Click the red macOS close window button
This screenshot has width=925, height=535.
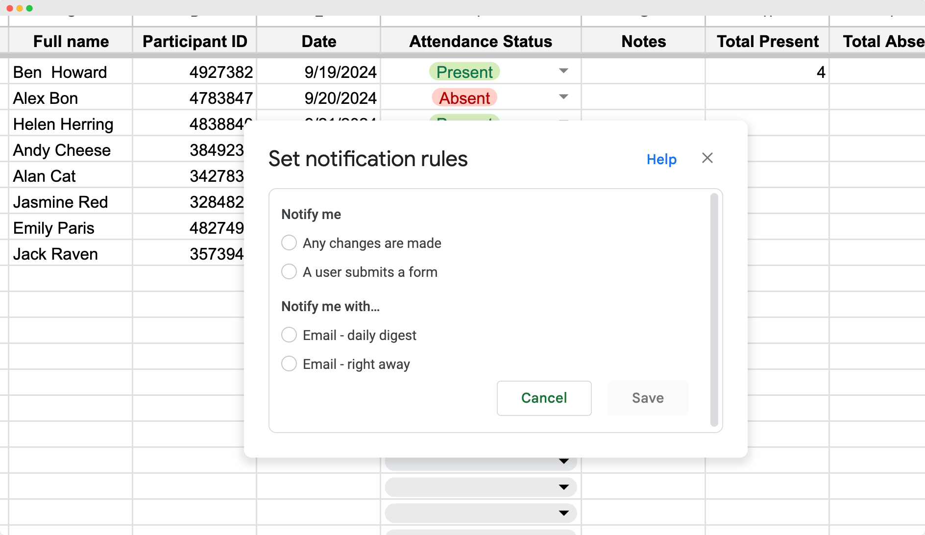point(10,8)
